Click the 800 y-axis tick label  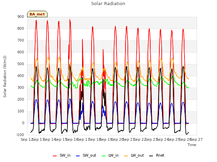(21, 28)
